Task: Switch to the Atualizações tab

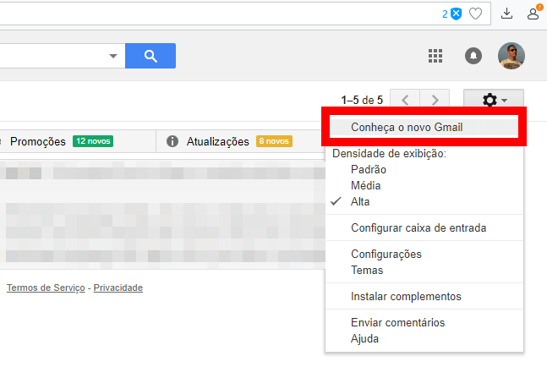Action: (218, 141)
